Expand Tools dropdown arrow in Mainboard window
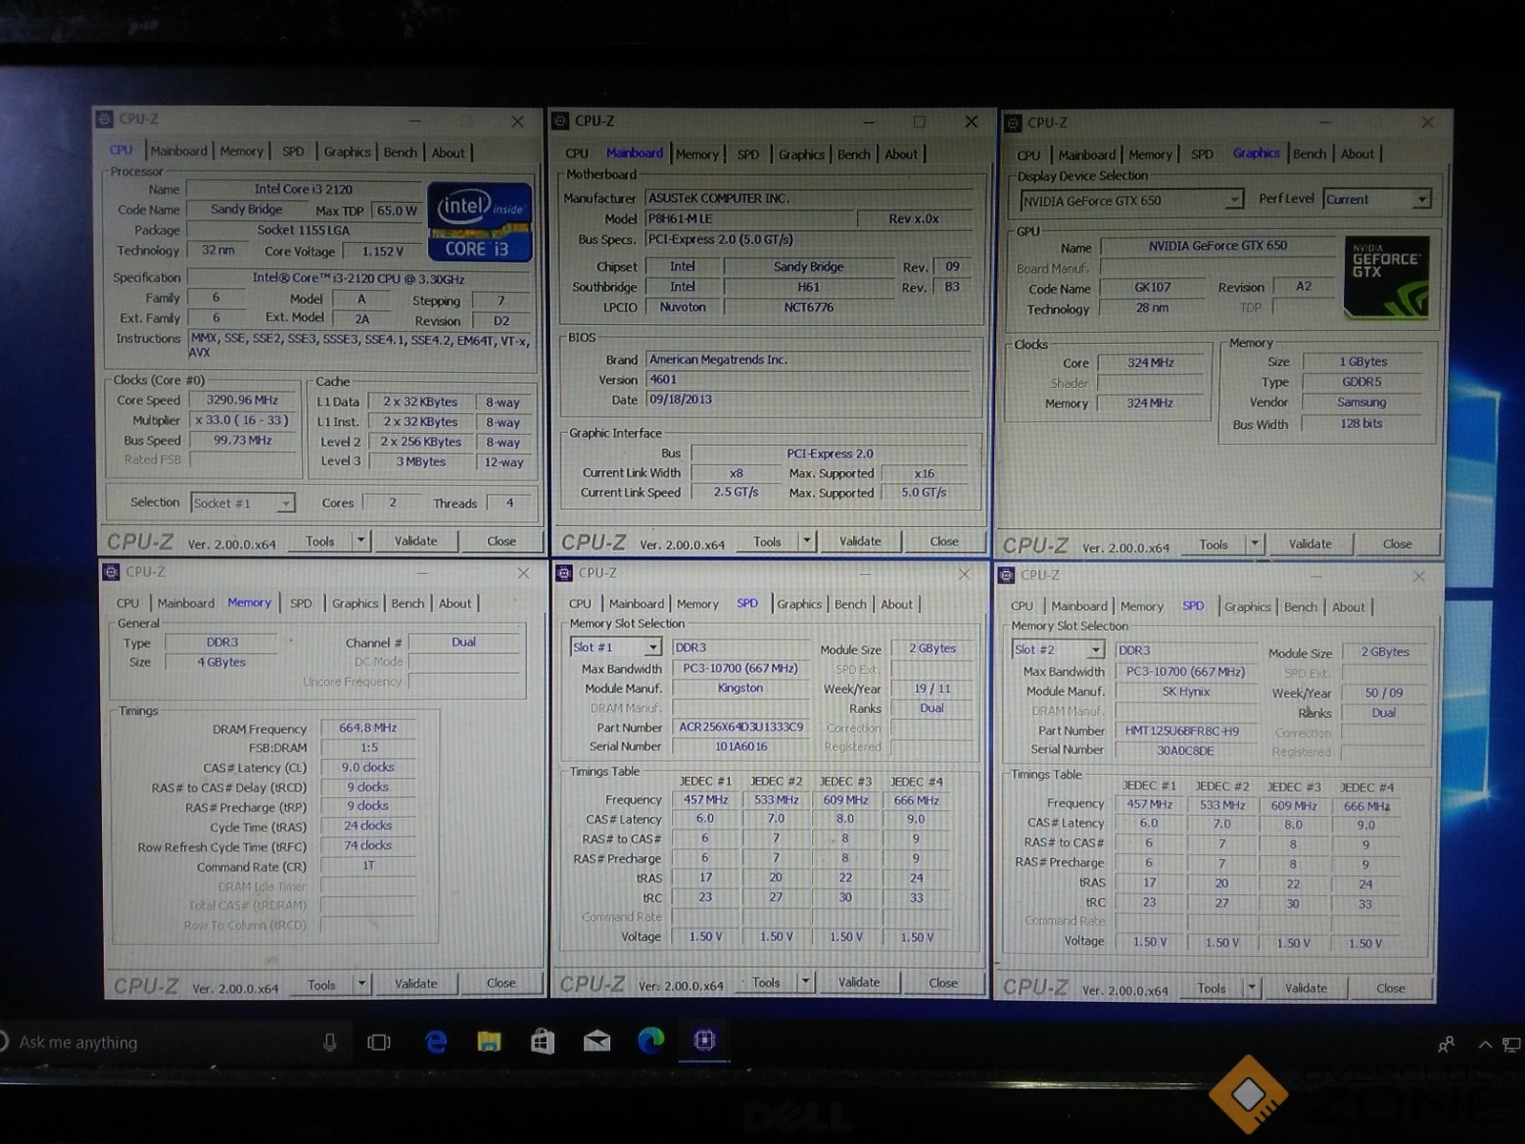This screenshot has height=1144, width=1525. 806,541
